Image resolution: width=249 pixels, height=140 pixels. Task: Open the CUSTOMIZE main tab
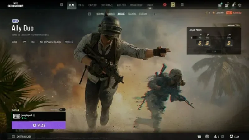point(107,5)
